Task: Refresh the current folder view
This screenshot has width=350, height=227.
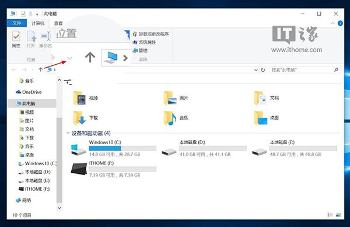Action: [263, 70]
